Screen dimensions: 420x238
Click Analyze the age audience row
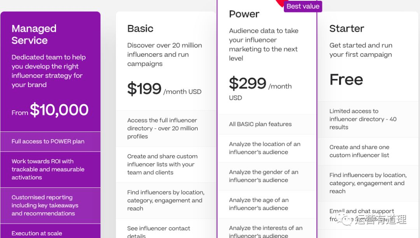pyautogui.click(x=267, y=204)
